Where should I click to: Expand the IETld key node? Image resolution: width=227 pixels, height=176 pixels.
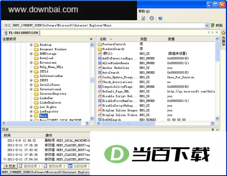tap(31, 71)
